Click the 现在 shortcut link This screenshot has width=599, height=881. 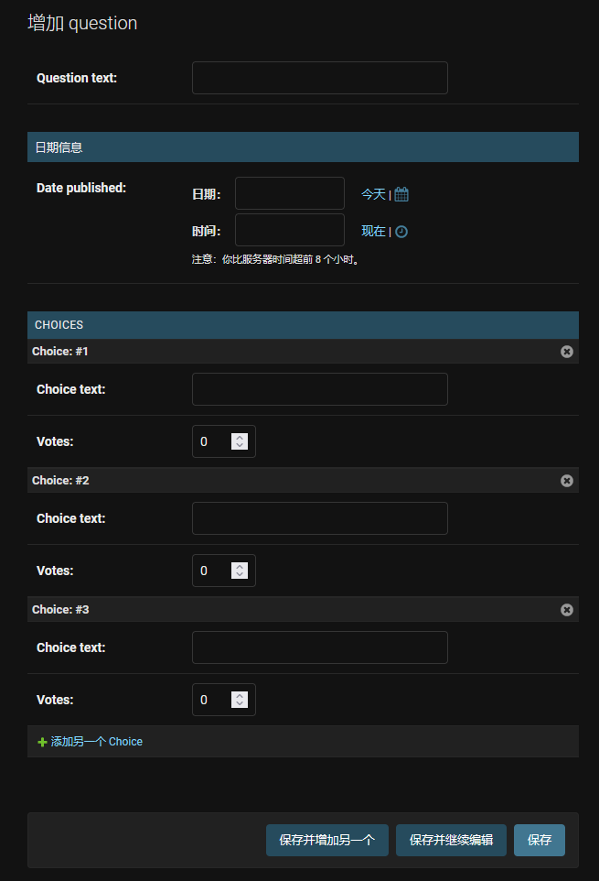pos(373,232)
